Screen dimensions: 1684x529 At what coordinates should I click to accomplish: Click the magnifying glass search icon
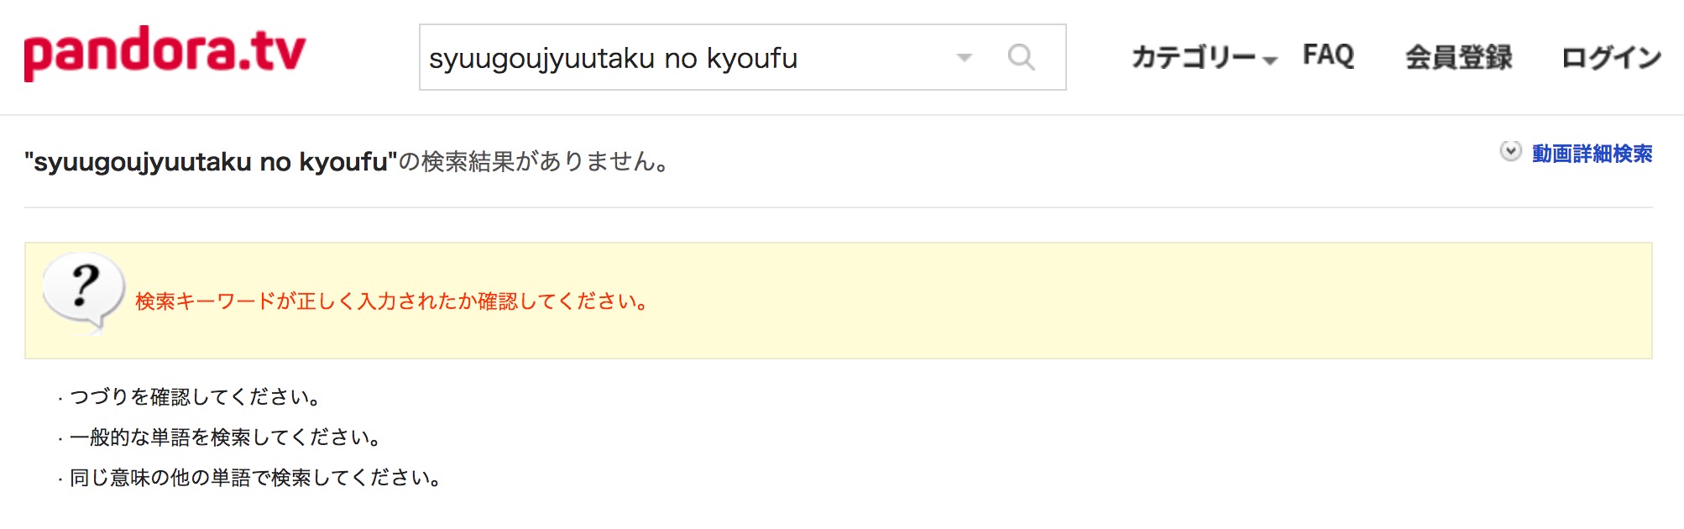click(x=1021, y=57)
